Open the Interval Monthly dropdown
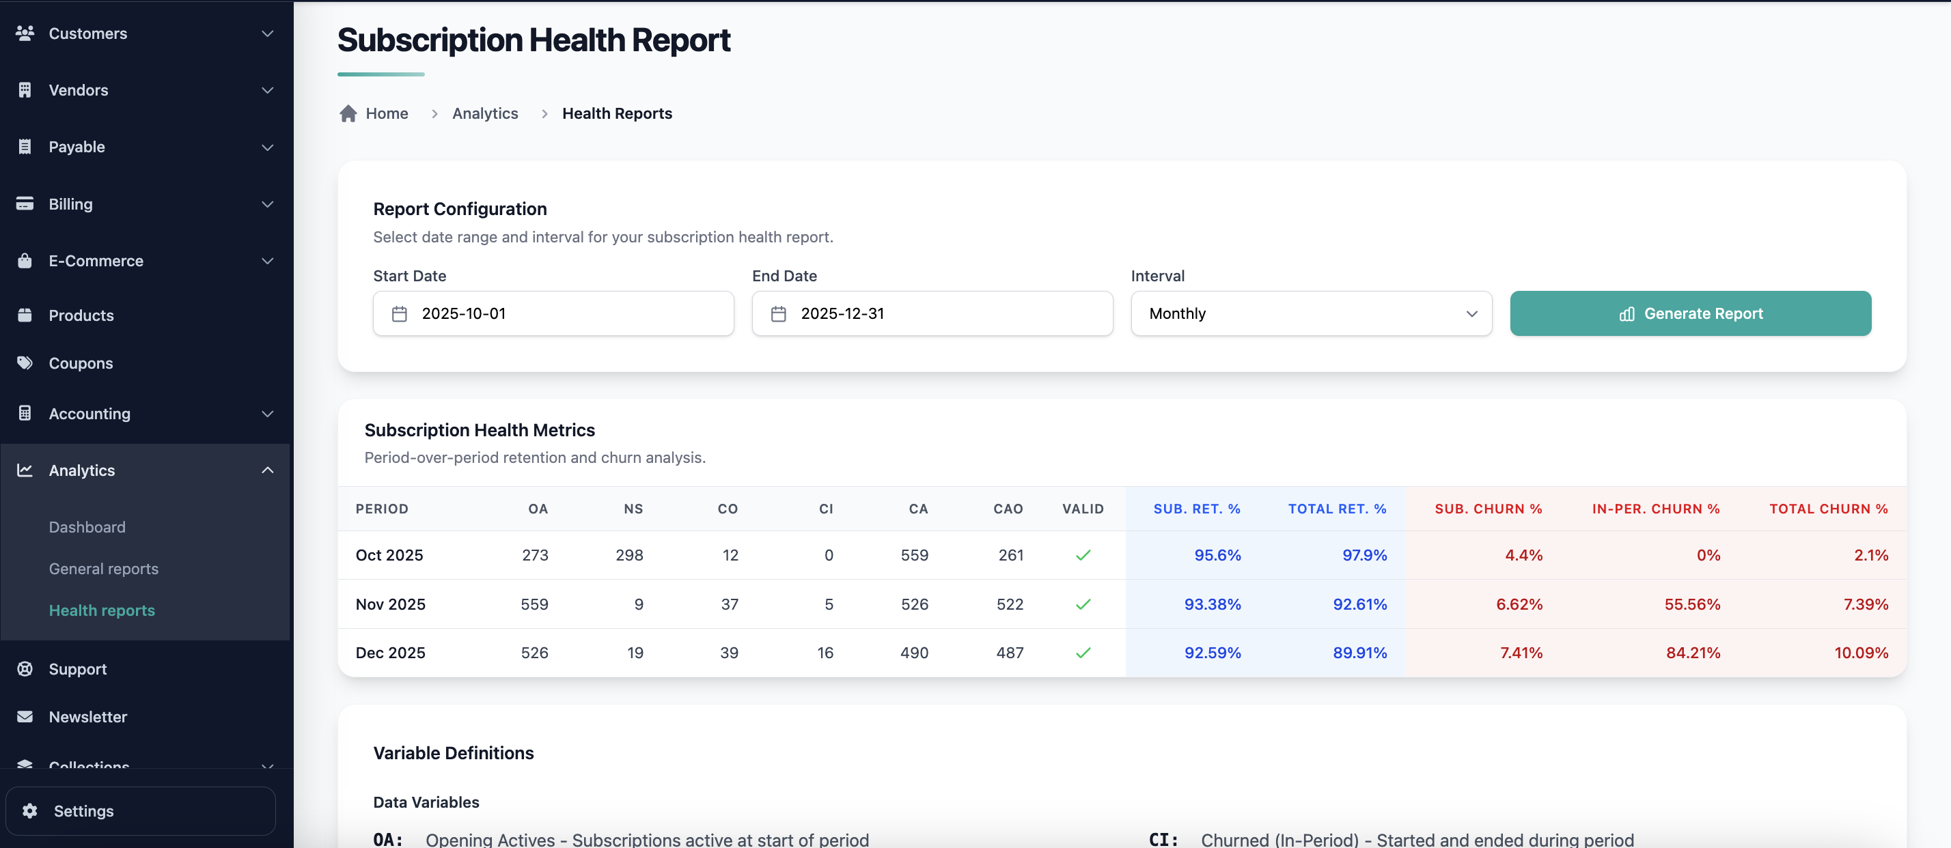Screen dimensions: 1951x848 pos(1310,313)
